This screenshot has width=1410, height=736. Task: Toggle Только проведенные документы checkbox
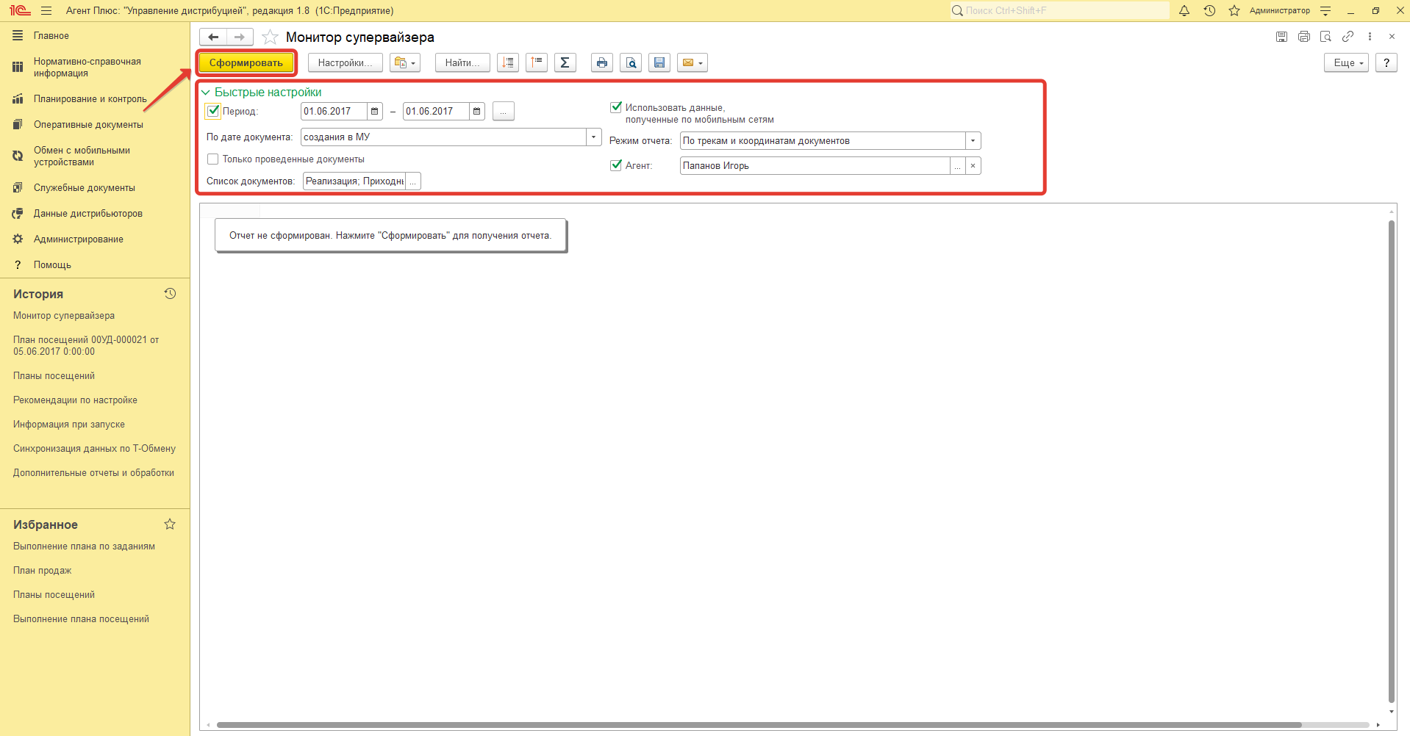pyautogui.click(x=213, y=159)
